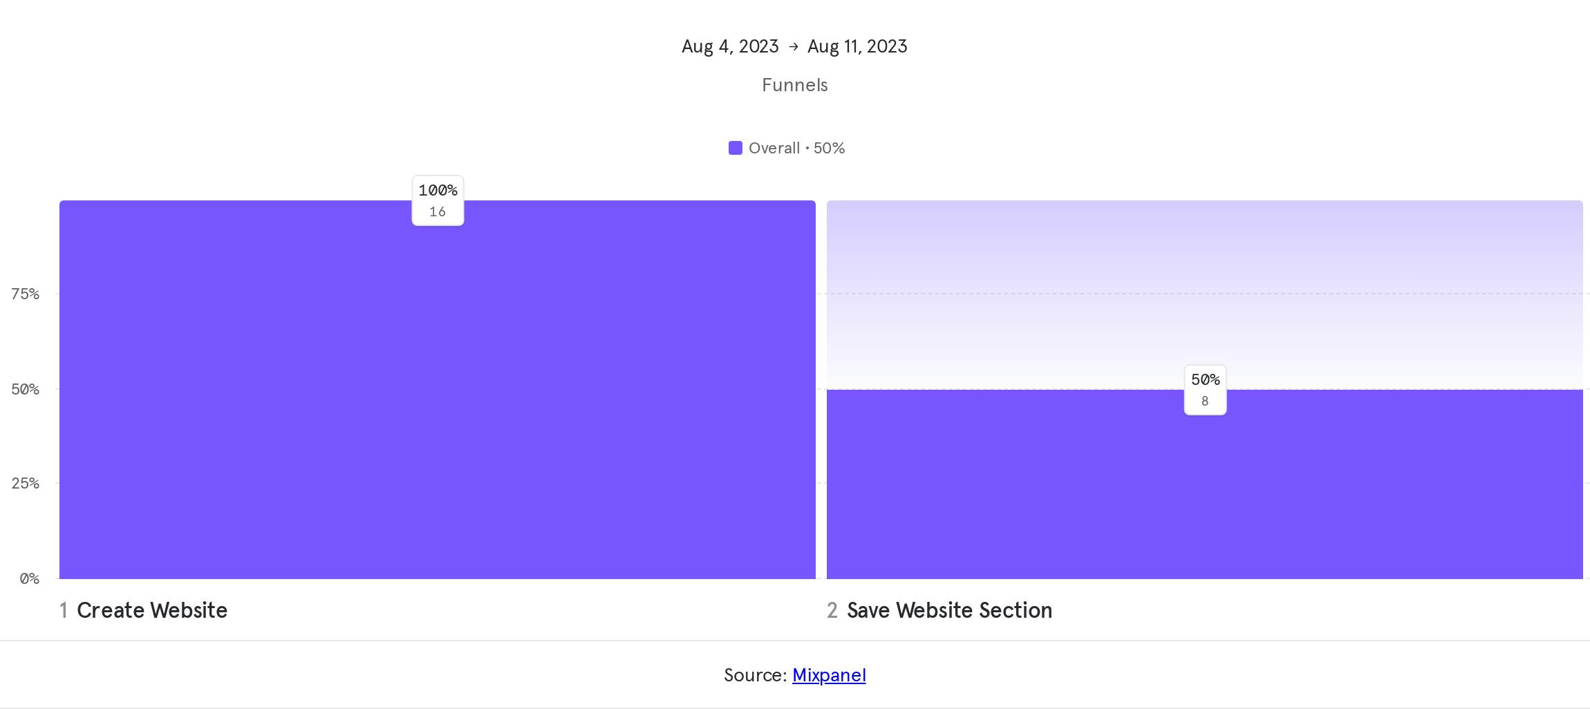The height and width of the screenshot is (709, 1590).
Task: Select the Create Website step label
Action: click(152, 610)
